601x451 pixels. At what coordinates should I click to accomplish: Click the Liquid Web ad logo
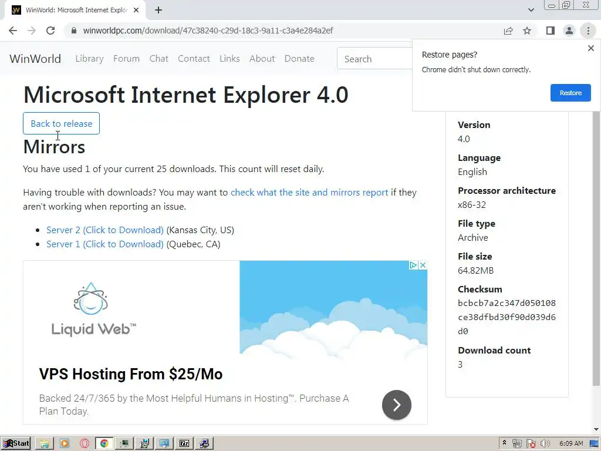click(x=93, y=309)
